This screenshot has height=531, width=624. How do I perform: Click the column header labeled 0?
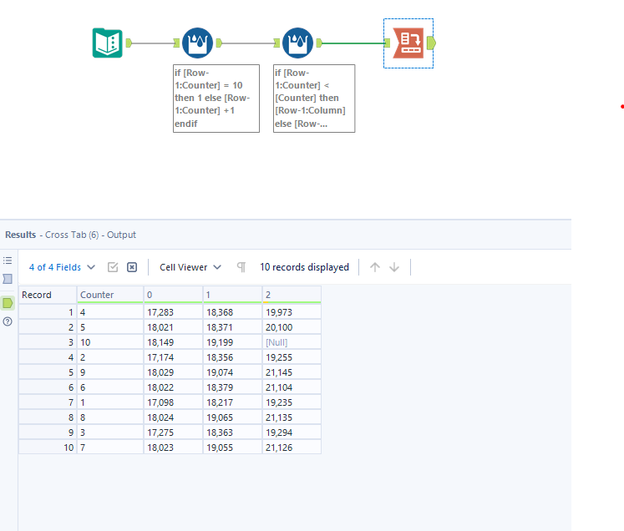173,295
